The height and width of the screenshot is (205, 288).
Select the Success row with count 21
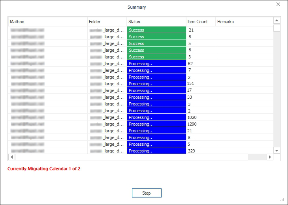click(141, 30)
